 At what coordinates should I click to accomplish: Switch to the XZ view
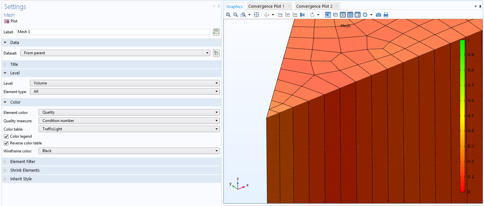[295, 15]
